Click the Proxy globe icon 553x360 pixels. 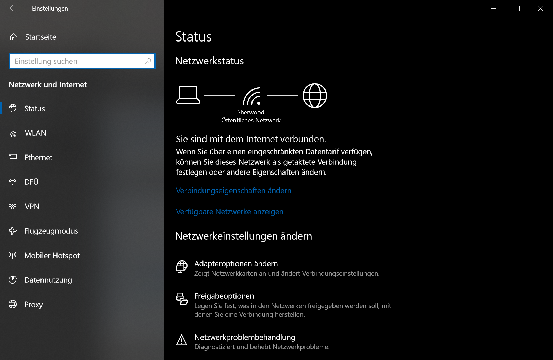tap(13, 305)
